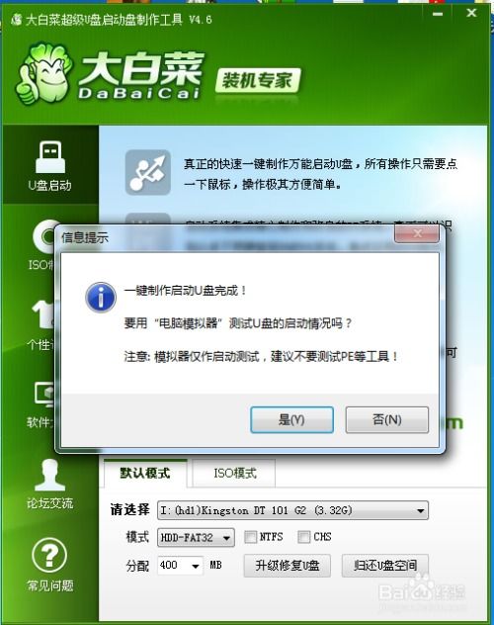Open the 论坛交流 forum person icon
This screenshot has height=625, width=494.
tap(50, 475)
